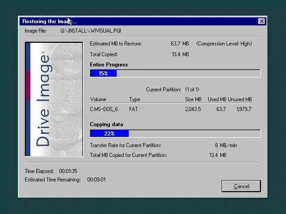Click the Volume column header
This screenshot has height=214, width=286.
pos(98,99)
